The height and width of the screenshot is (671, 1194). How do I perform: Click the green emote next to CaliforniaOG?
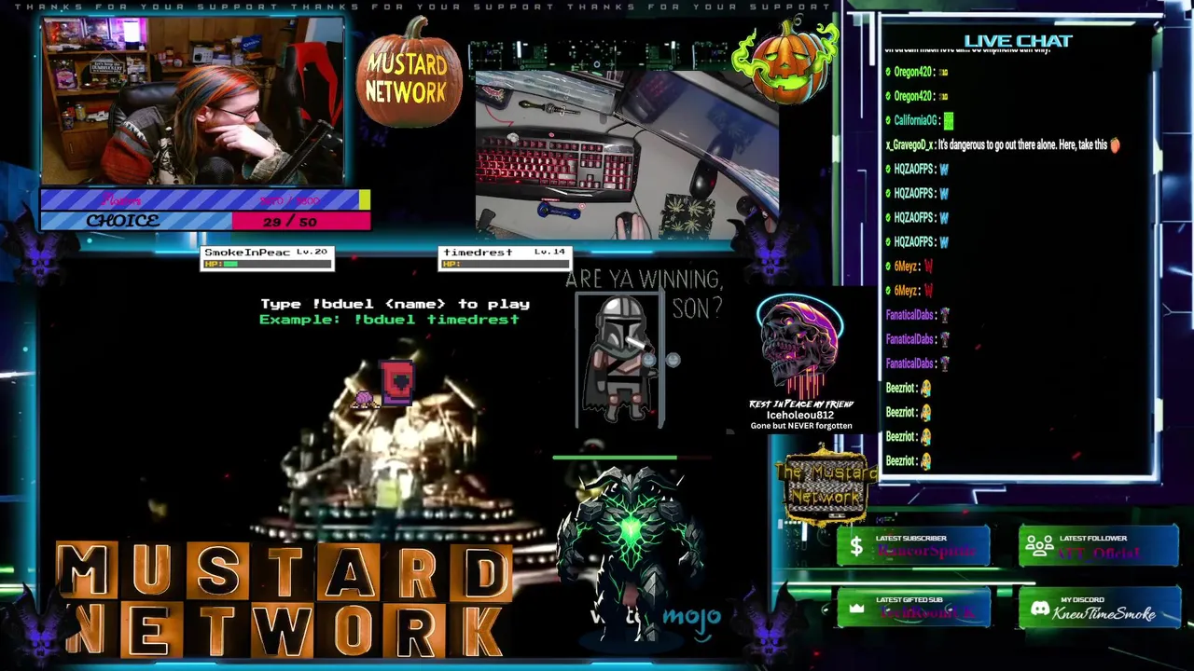click(948, 120)
